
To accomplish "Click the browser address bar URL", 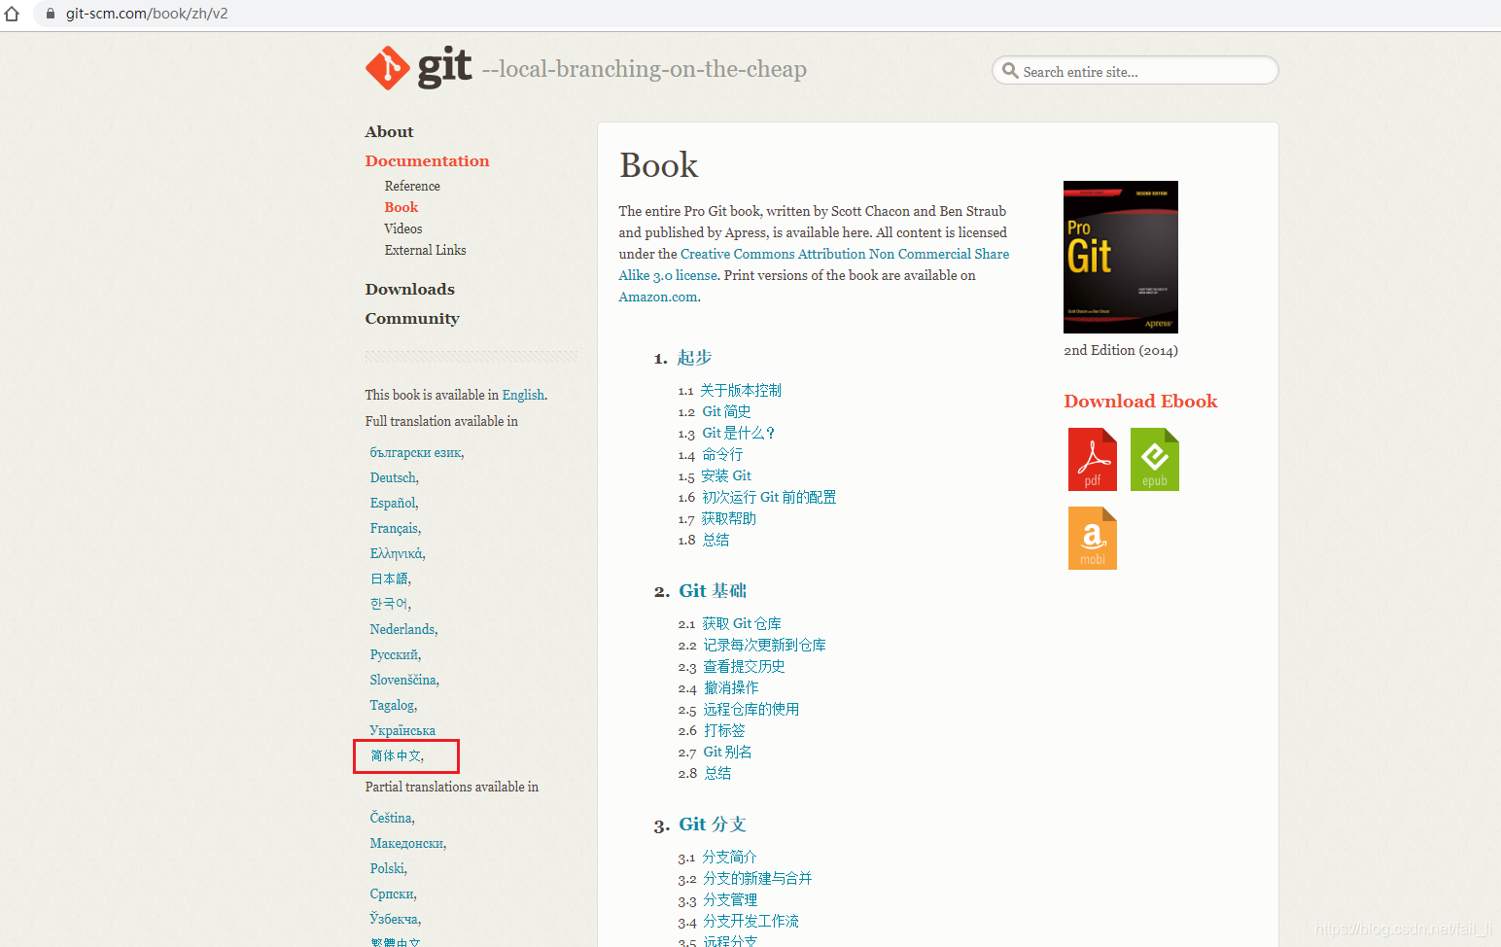I will pyautogui.click(x=147, y=14).
